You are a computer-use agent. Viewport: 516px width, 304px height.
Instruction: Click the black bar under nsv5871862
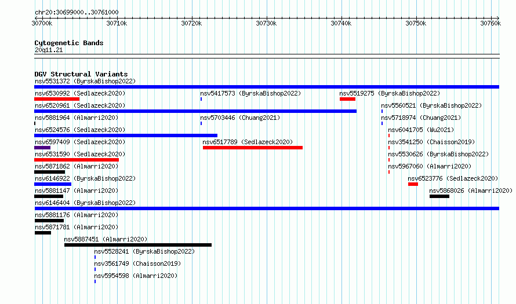pos(50,172)
